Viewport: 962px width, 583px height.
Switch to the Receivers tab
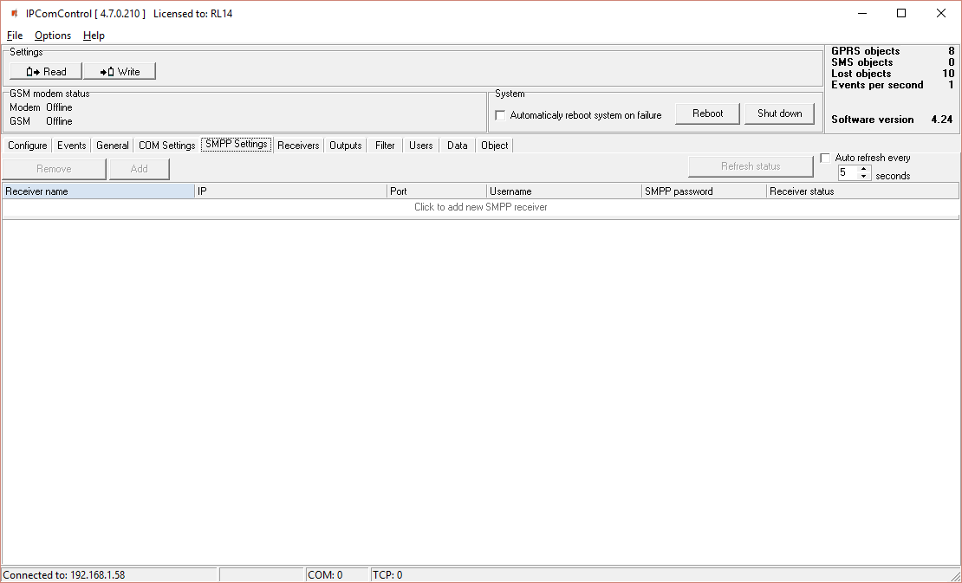point(298,146)
